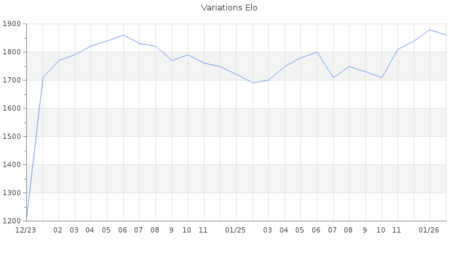Click the 1900 y-axis label
Viewport: 459px width, 262px height.
tap(12, 24)
